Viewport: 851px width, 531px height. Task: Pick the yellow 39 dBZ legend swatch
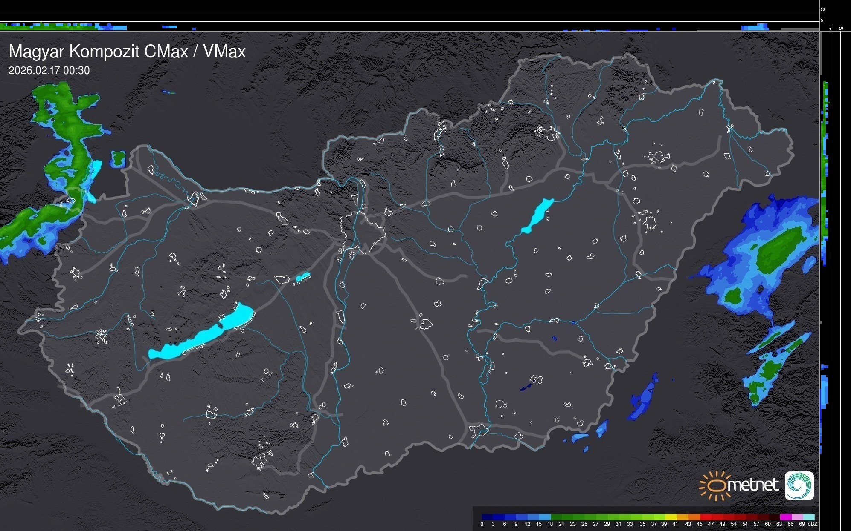tap(671, 517)
